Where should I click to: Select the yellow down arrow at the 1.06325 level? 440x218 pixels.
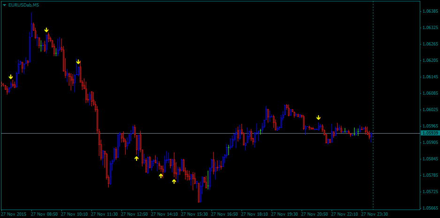coord(46,30)
